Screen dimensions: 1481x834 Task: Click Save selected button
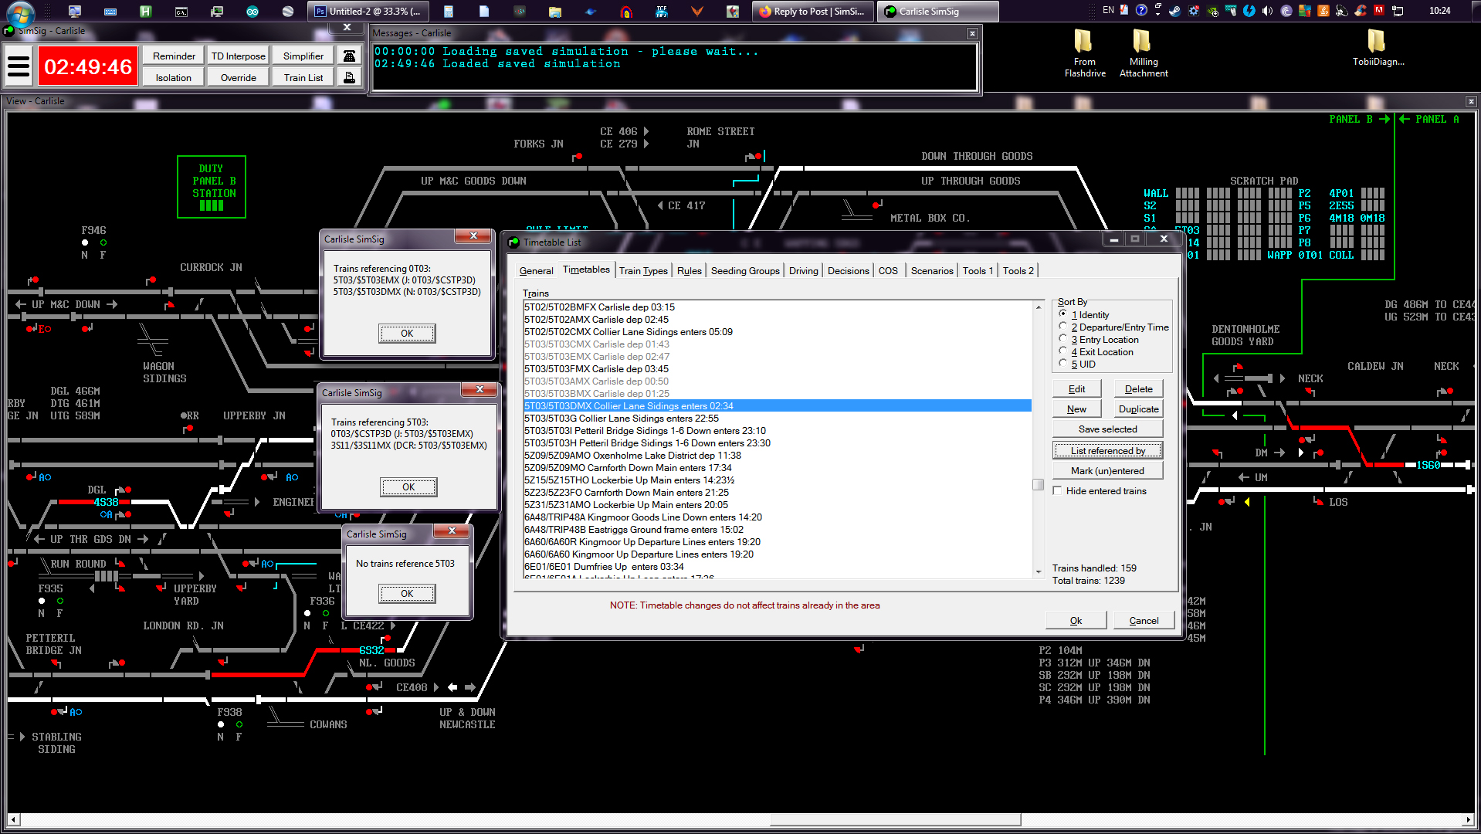coord(1107,429)
